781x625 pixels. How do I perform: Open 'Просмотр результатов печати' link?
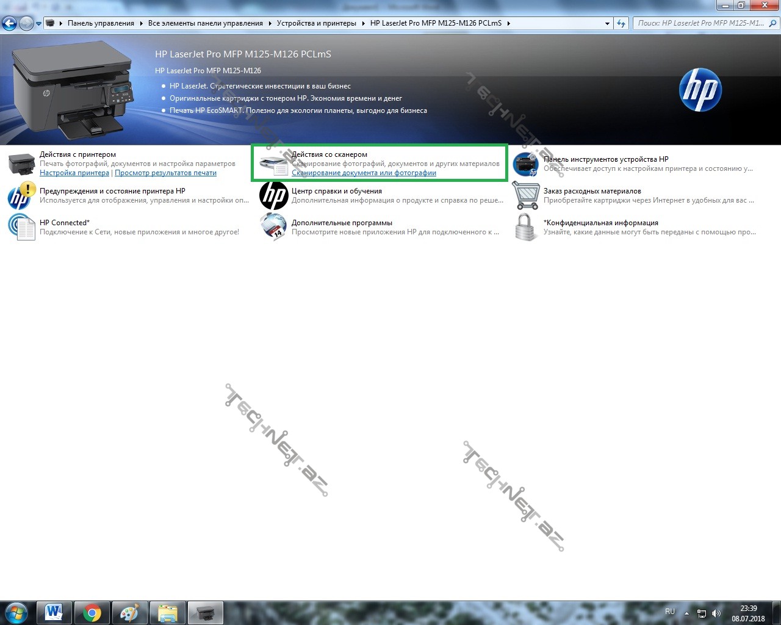[165, 173]
